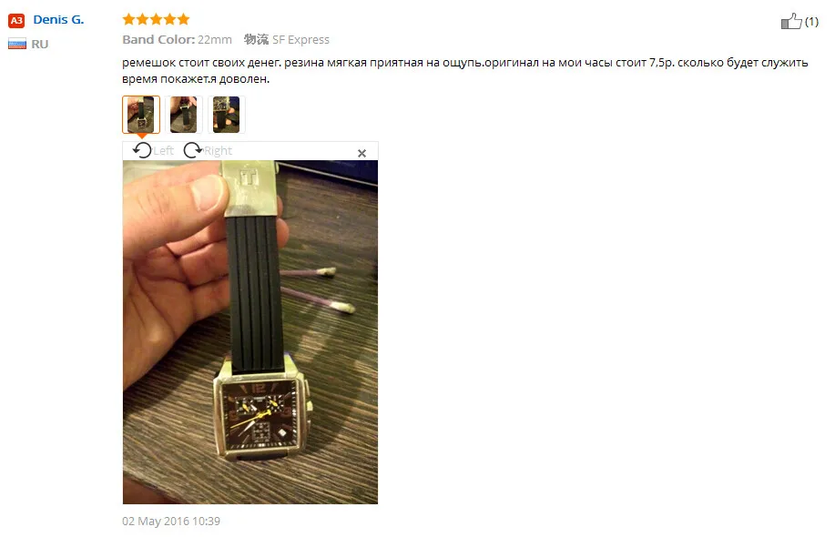Click the Band Color 22mm text

point(177,40)
